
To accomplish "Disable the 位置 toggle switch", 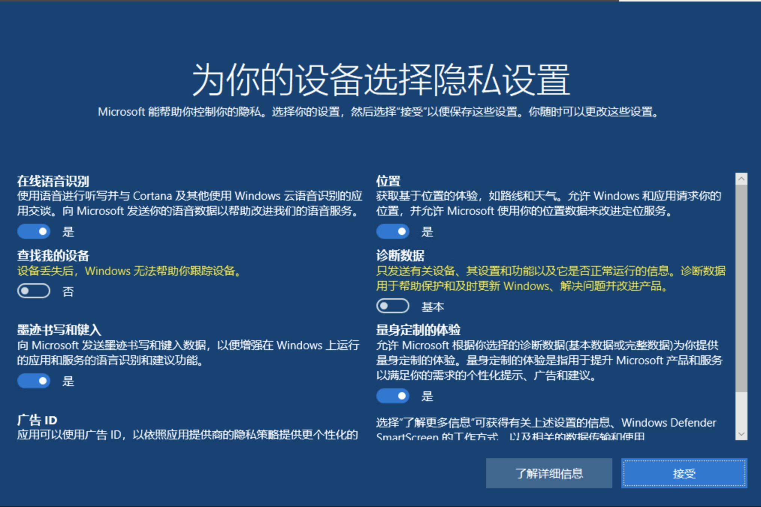I will [393, 232].
